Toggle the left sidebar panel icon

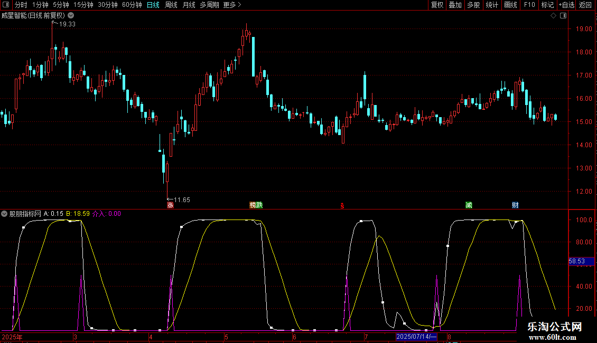(x=5, y=5)
